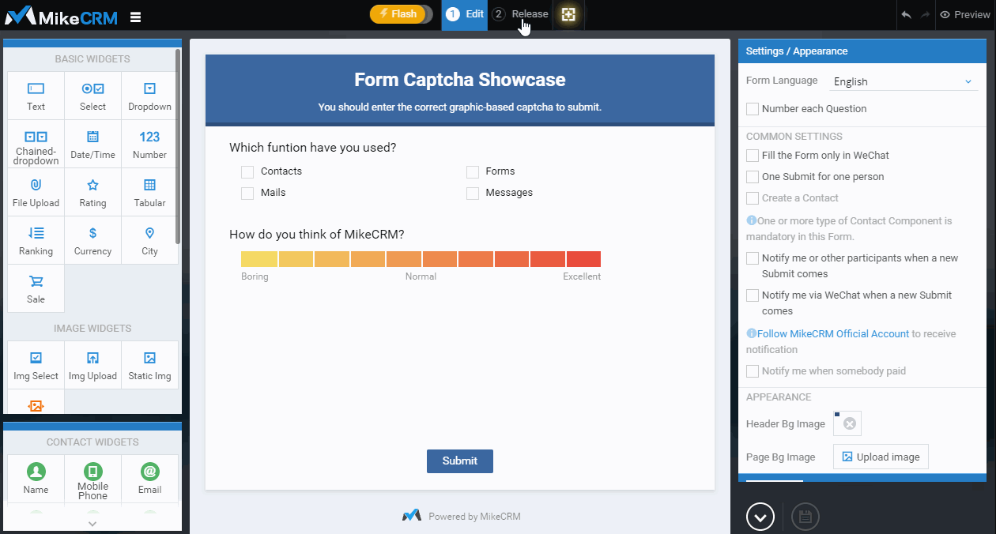Image resolution: width=996 pixels, height=534 pixels.
Task: Open the form Preview
Action: tap(964, 14)
